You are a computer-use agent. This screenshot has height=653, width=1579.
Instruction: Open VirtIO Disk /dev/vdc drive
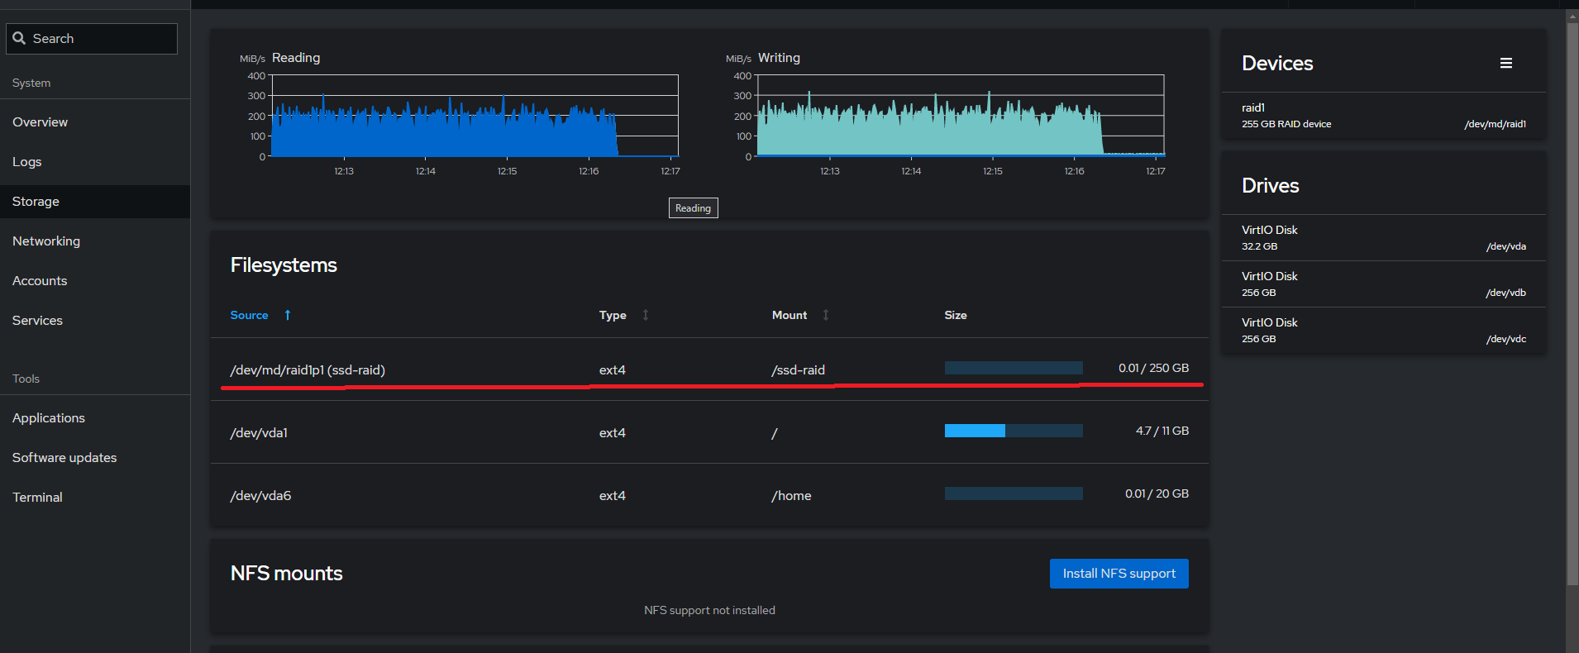[1383, 331]
